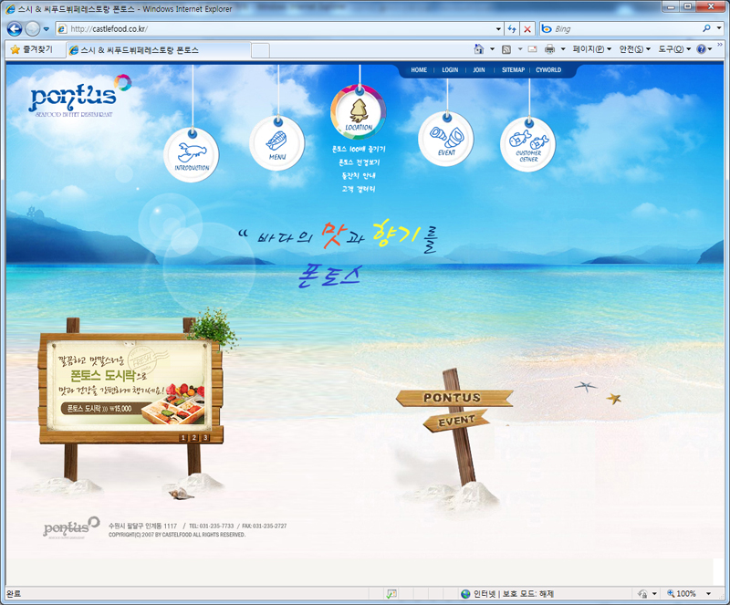Select 폰토스 100배 즐기기 submenu item
The width and height of the screenshot is (730, 605).
[359, 149]
